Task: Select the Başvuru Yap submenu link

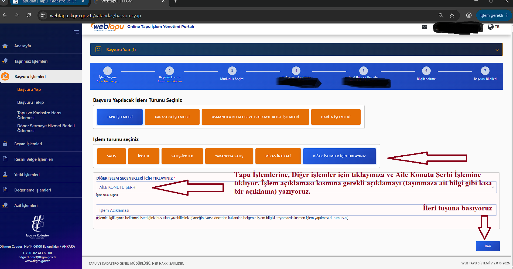Action: 29,89
